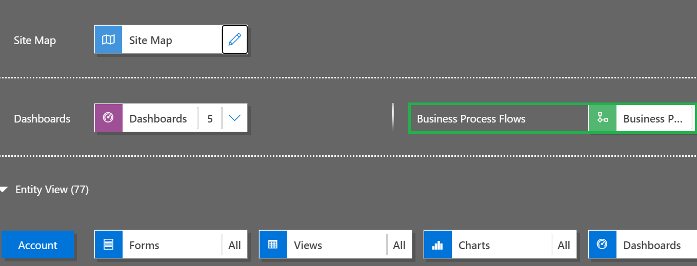Click the Views grid icon

point(273,245)
